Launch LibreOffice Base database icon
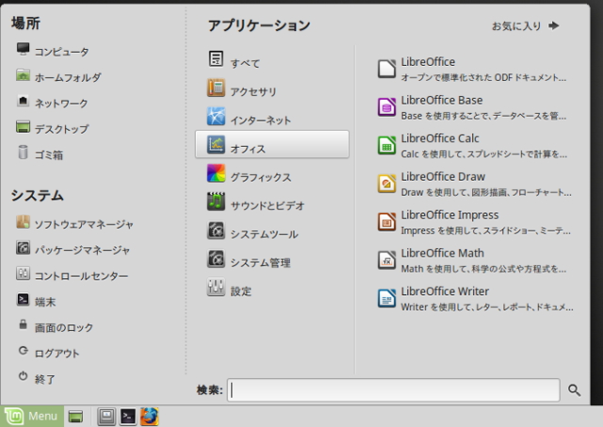 [x=386, y=107]
